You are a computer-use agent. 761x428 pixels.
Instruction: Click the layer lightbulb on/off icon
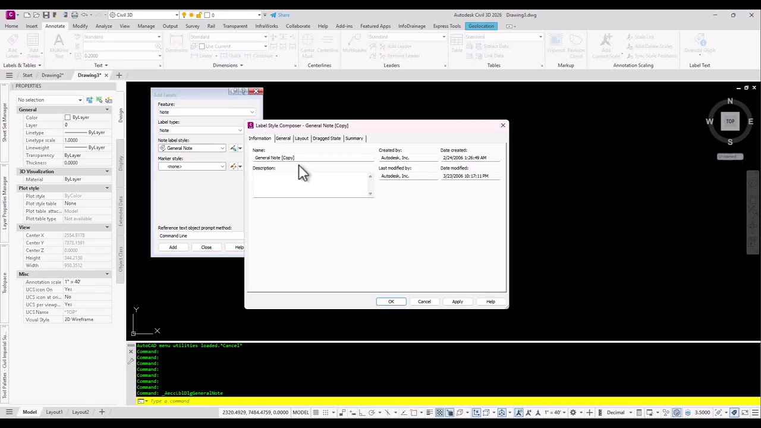pos(184,15)
